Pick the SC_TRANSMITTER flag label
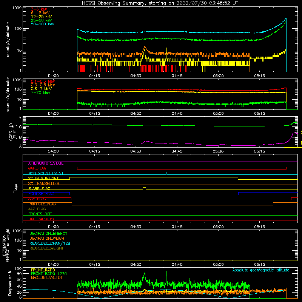Screen dimensions: 302x302 [x=43, y=183]
